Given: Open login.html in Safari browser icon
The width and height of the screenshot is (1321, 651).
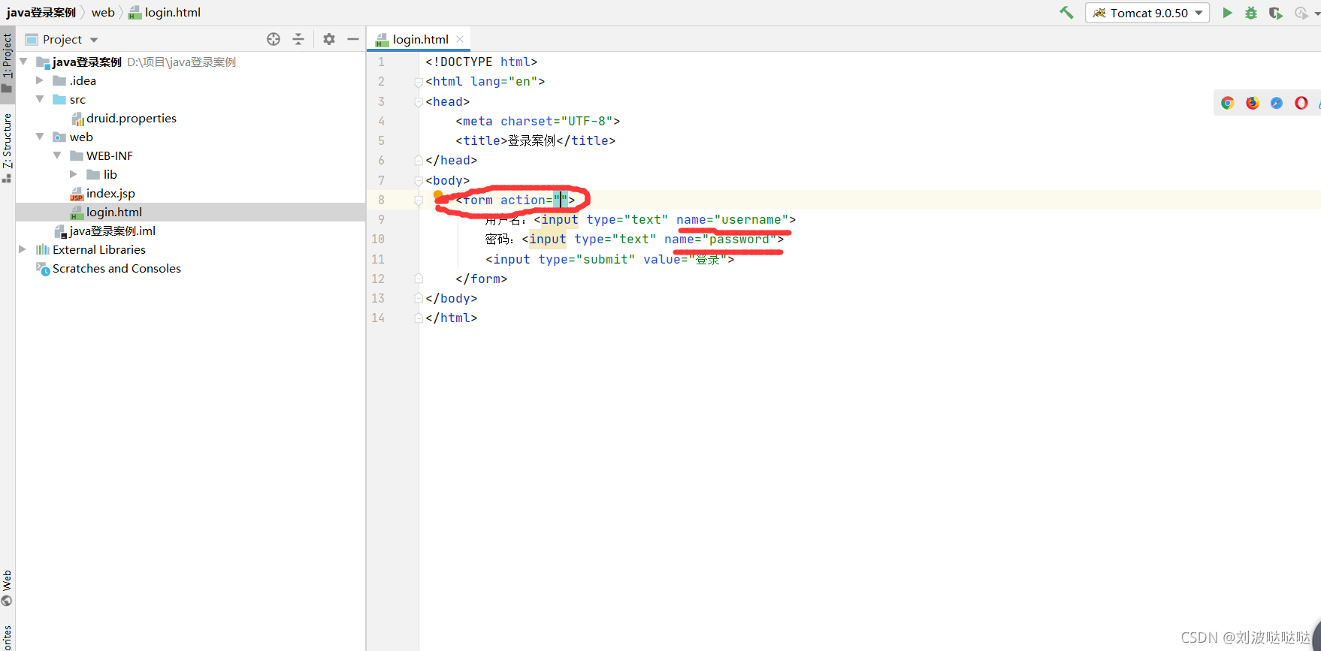Looking at the screenshot, I should pyautogui.click(x=1277, y=103).
